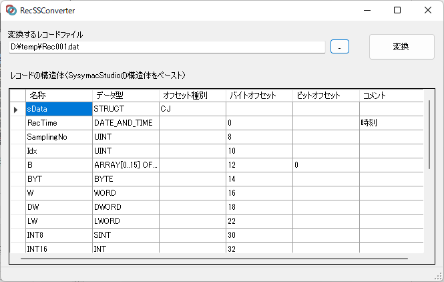Click the RecSSConverter app icon in title bar

pos(11,11)
